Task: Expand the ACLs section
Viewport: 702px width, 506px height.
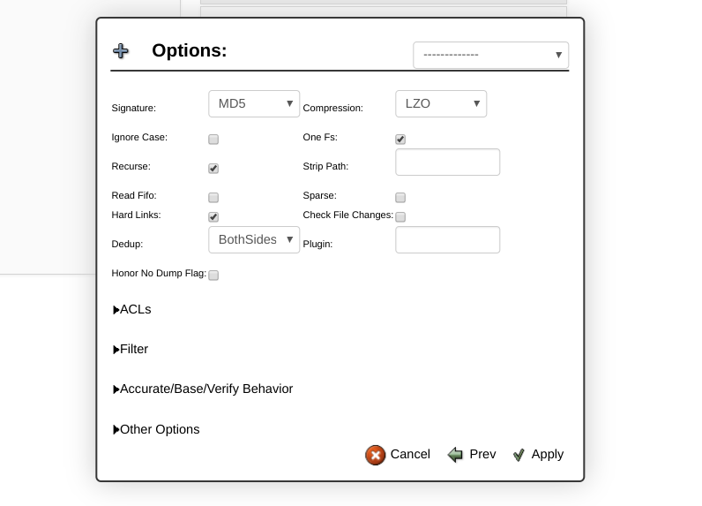Action: pos(132,310)
